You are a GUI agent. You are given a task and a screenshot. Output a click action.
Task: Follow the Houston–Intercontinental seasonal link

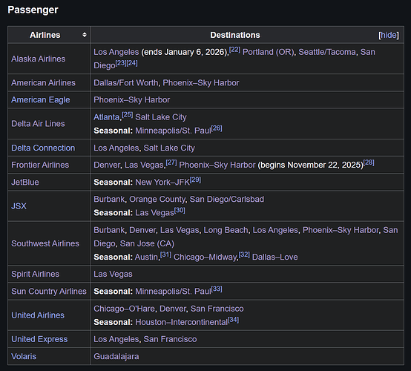point(181,322)
